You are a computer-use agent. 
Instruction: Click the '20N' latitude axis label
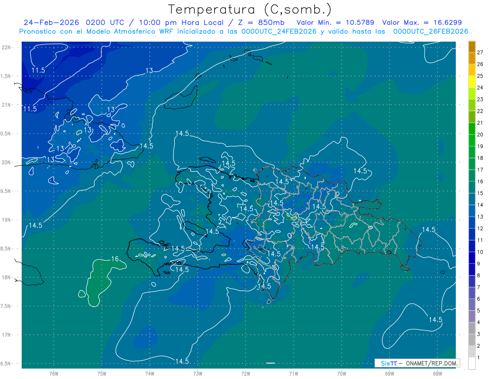tap(7, 162)
